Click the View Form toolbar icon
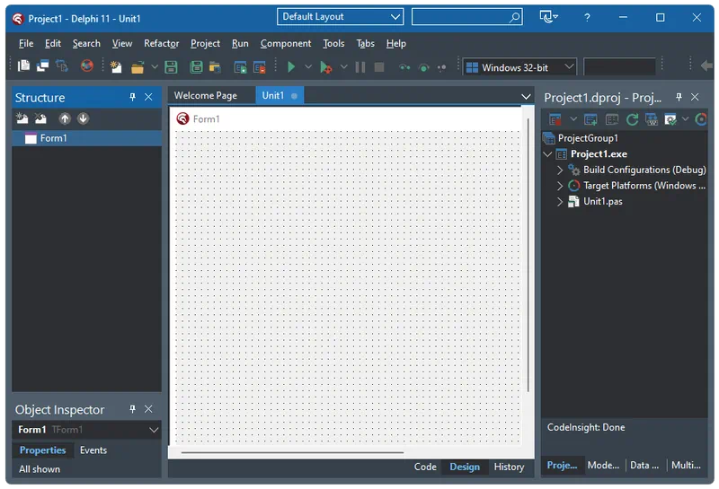Viewport: 719px width, 489px height. (x=42, y=66)
